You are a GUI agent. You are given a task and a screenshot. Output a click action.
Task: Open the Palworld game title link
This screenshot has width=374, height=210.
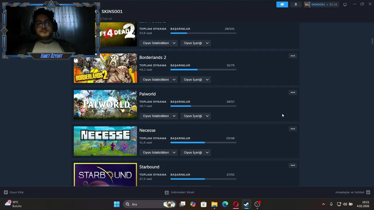[x=147, y=94]
